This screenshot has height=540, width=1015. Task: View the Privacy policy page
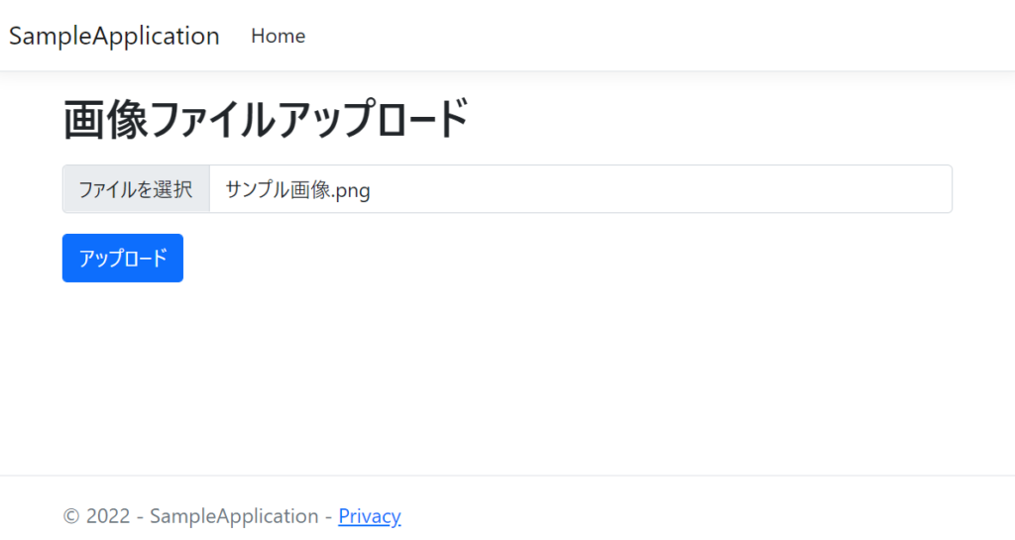coord(370,516)
